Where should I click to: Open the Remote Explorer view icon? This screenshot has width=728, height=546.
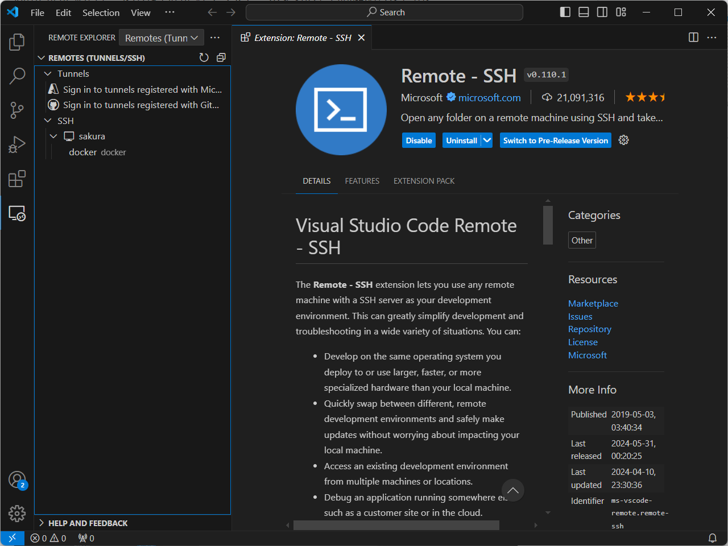(17, 213)
